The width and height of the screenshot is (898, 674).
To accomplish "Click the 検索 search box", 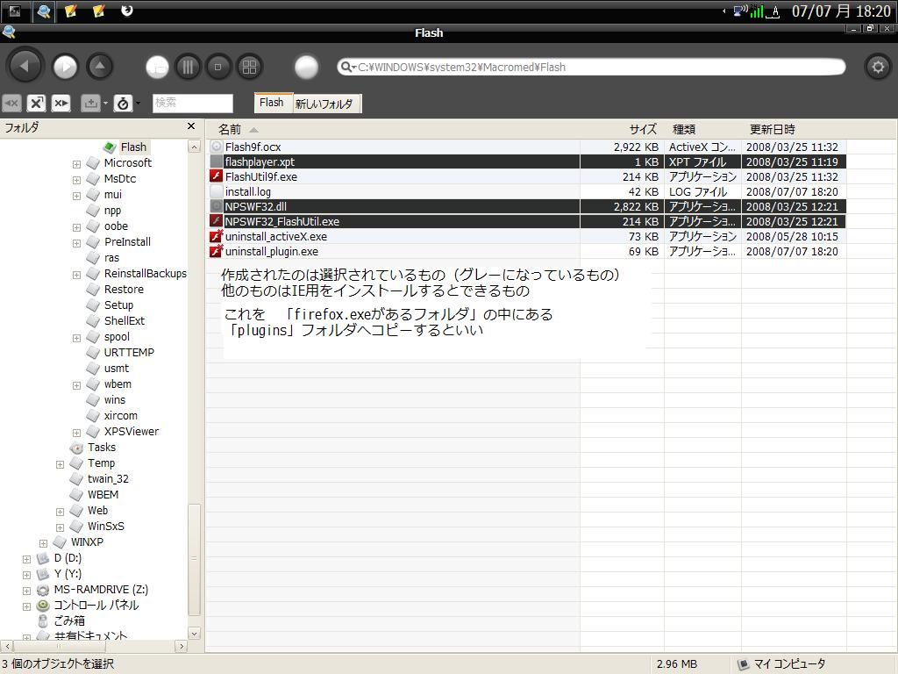I will [193, 104].
